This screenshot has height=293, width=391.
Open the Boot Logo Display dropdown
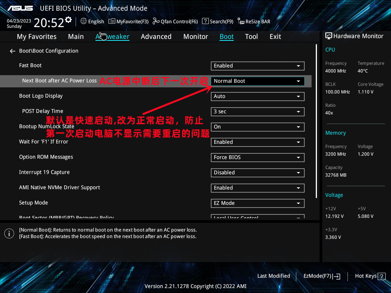click(x=258, y=97)
